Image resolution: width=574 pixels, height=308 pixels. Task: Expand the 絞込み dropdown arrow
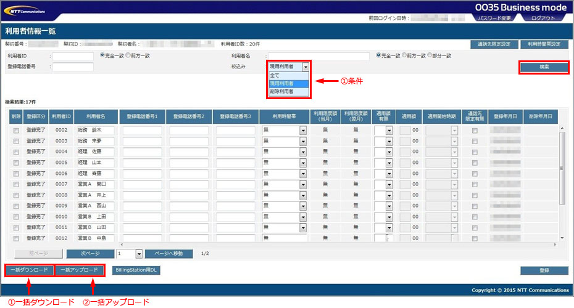click(305, 67)
